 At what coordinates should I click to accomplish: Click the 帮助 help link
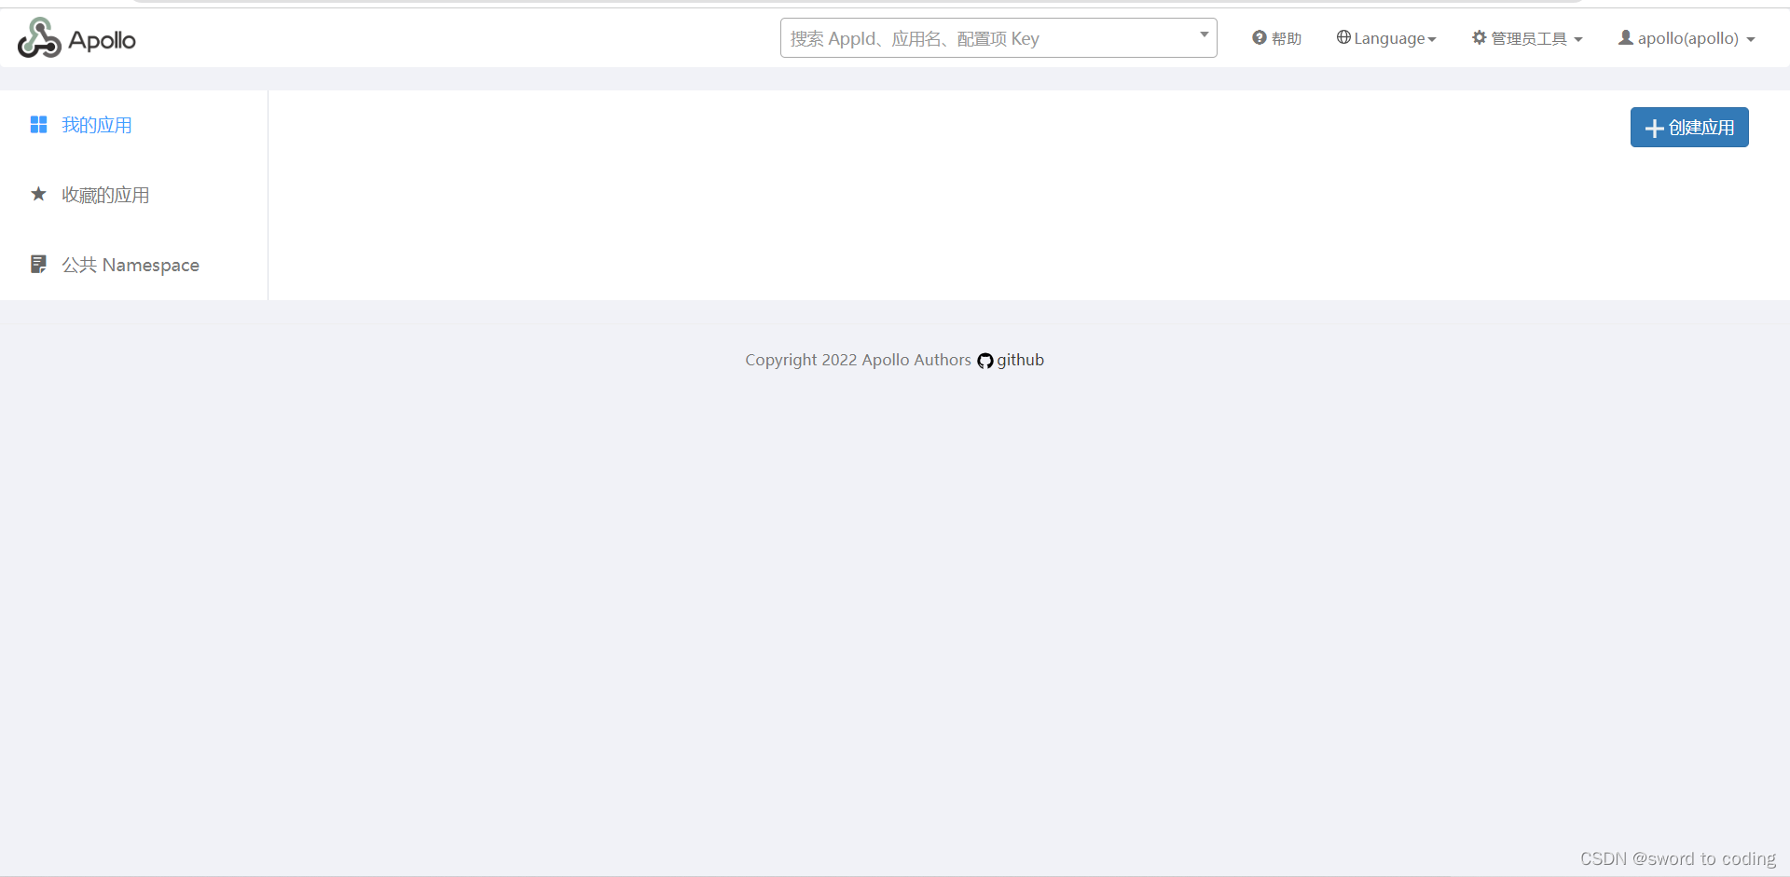click(x=1287, y=38)
